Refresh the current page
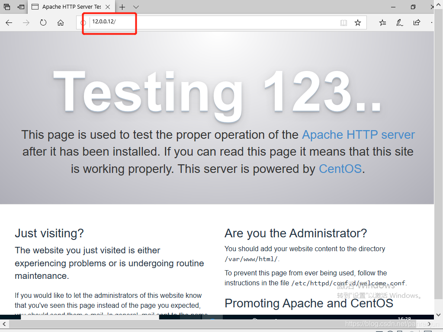The height and width of the screenshot is (332, 443). pyautogui.click(x=43, y=22)
